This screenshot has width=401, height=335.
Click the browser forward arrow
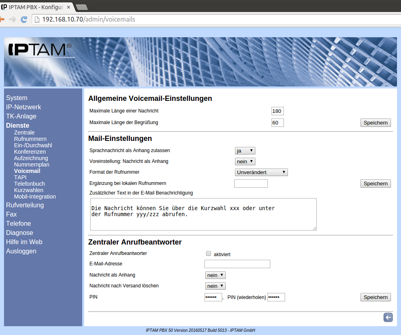click(12, 19)
